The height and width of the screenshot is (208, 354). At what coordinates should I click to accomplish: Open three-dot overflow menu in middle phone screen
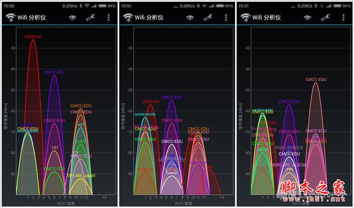(x=226, y=17)
